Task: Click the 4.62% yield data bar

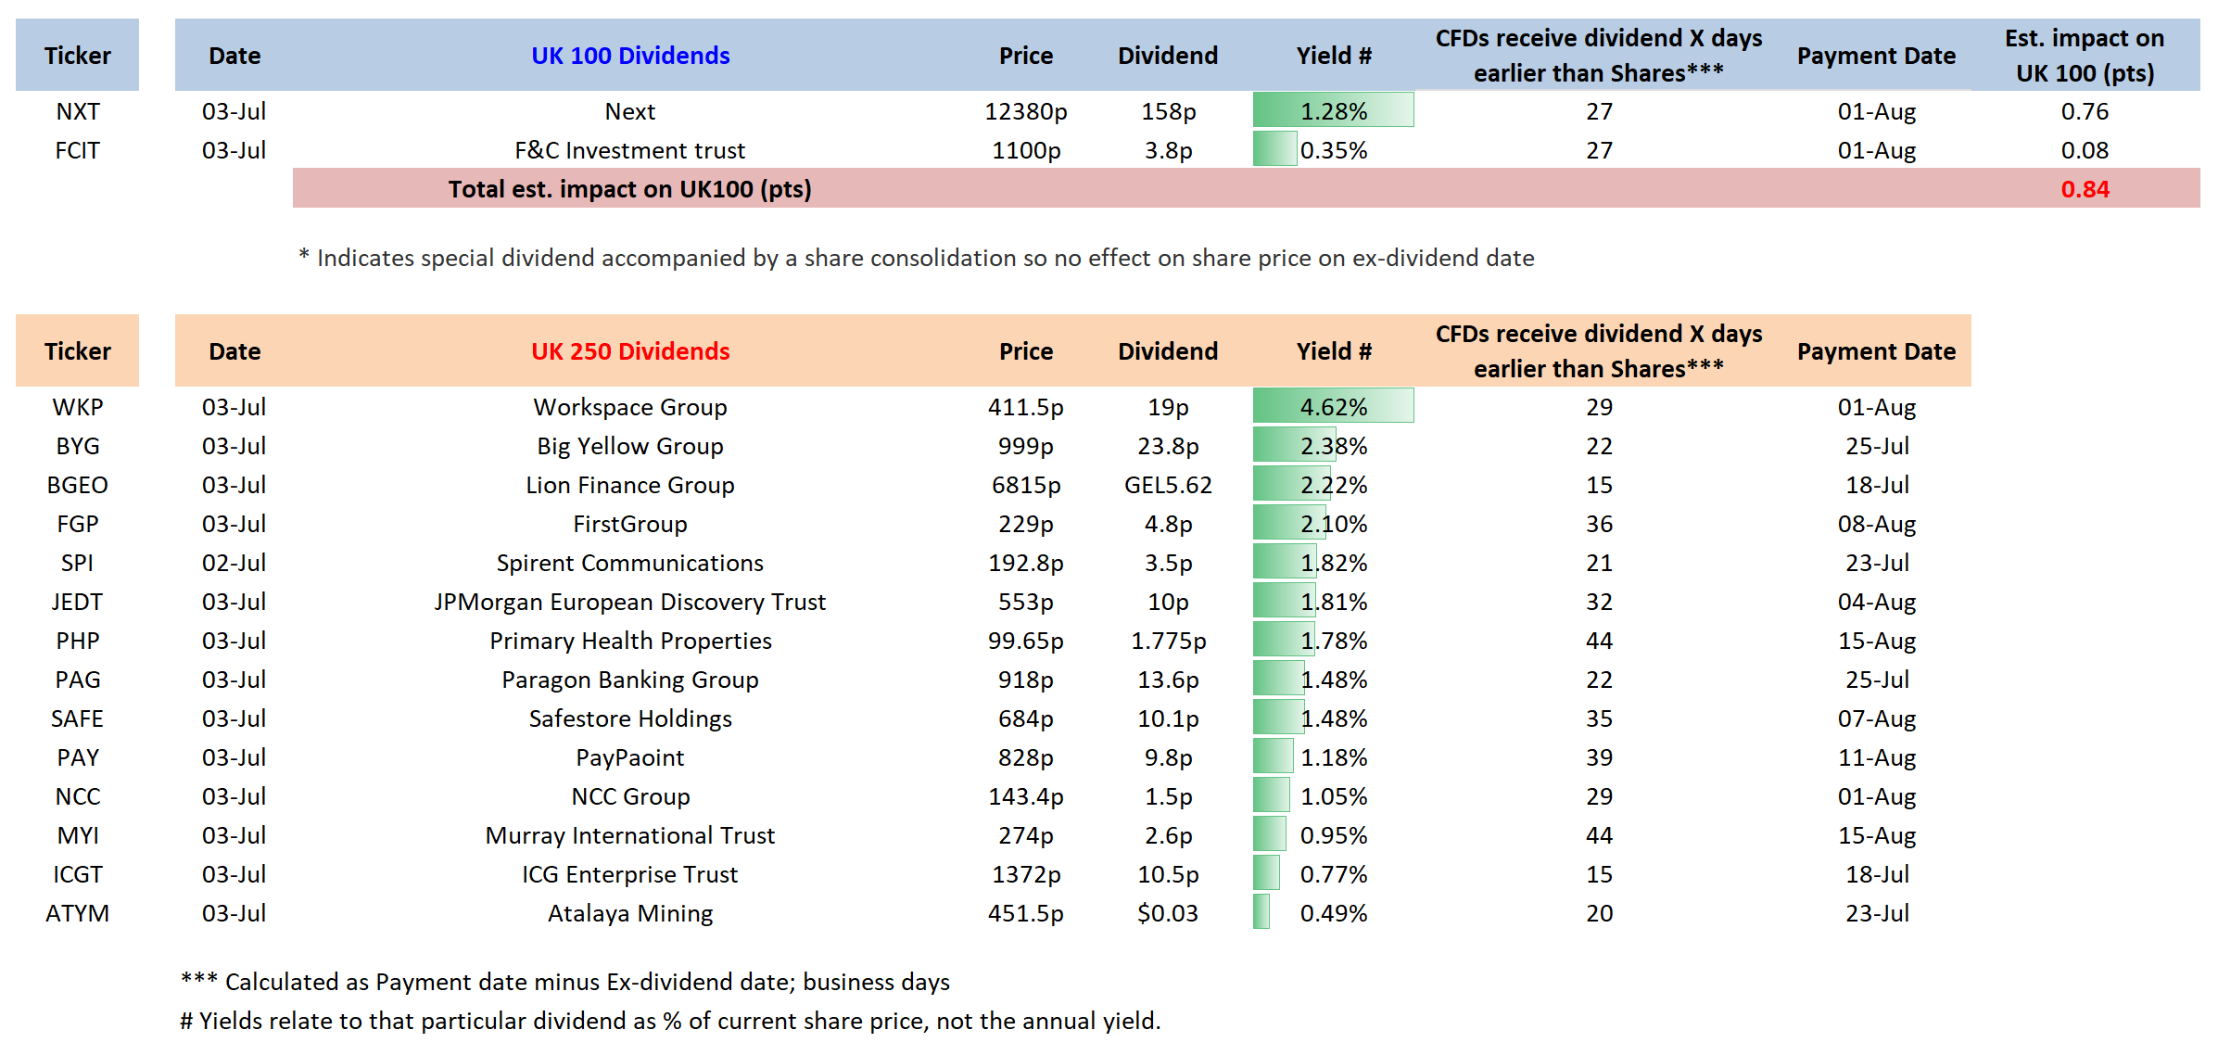Action: click(1334, 406)
